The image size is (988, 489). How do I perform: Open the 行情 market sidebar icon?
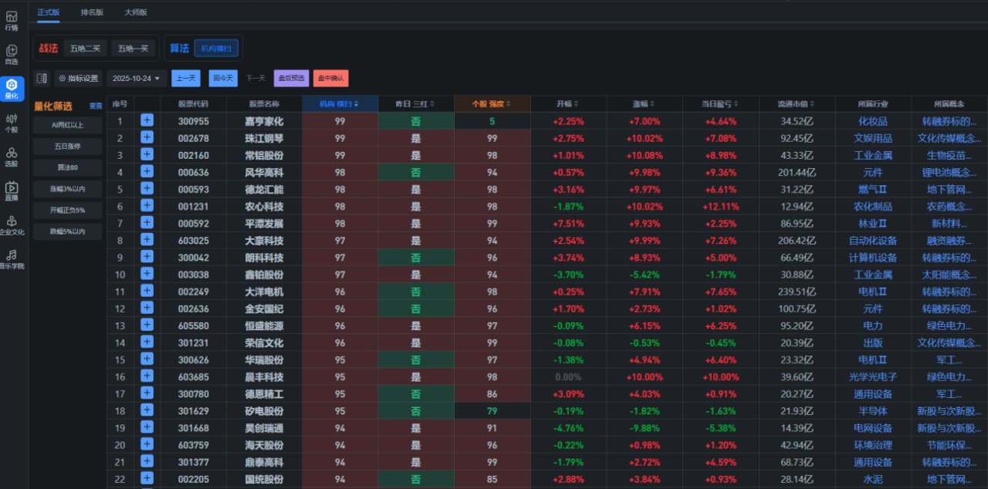(12, 20)
